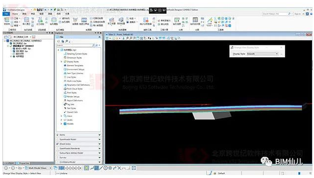Expand the Levels tree node
314x178 pixels.
pyautogui.click(x=61, y=120)
